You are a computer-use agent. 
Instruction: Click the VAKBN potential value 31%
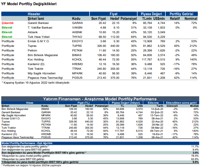coord(134,28)
